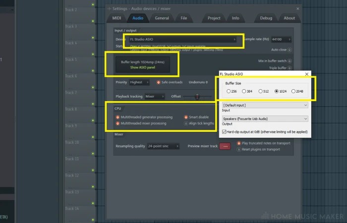Click Show ASIO panel link
This screenshot has height=223, width=347.
(x=142, y=67)
